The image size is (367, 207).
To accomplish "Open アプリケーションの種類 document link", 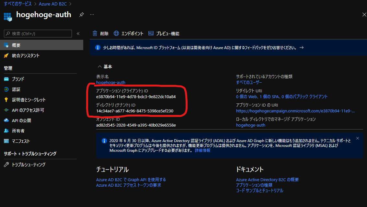I will (254, 185).
